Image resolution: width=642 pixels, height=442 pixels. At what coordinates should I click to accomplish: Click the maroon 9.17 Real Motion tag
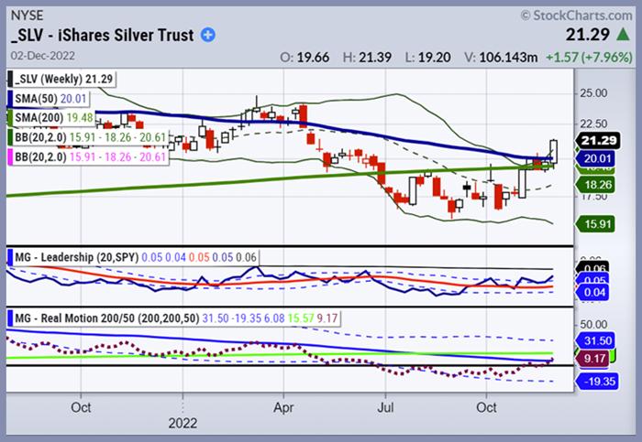[592, 359]
